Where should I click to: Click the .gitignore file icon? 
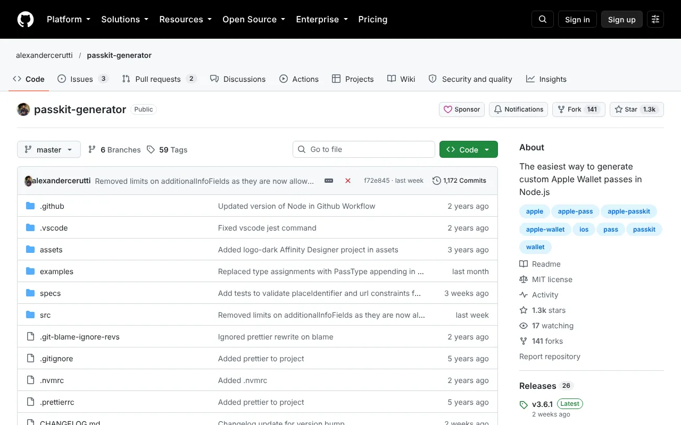30,359
